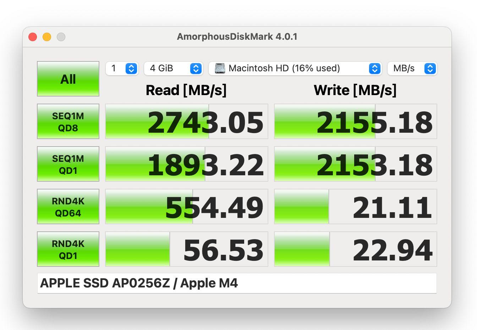Start the SEQ1M QD1 test
The width and height of the screenshot is (477, 330).
(x=68, y=164)
